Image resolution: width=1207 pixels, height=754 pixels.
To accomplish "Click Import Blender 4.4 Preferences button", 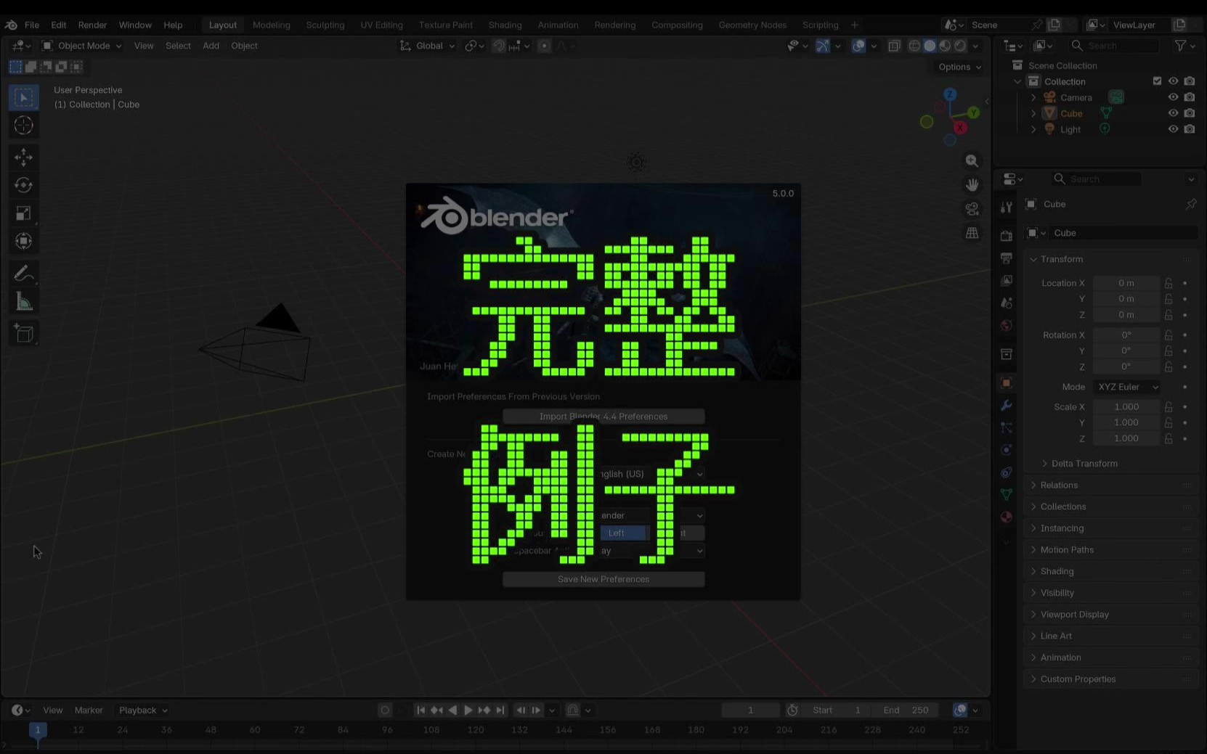I will pos(603,417).
